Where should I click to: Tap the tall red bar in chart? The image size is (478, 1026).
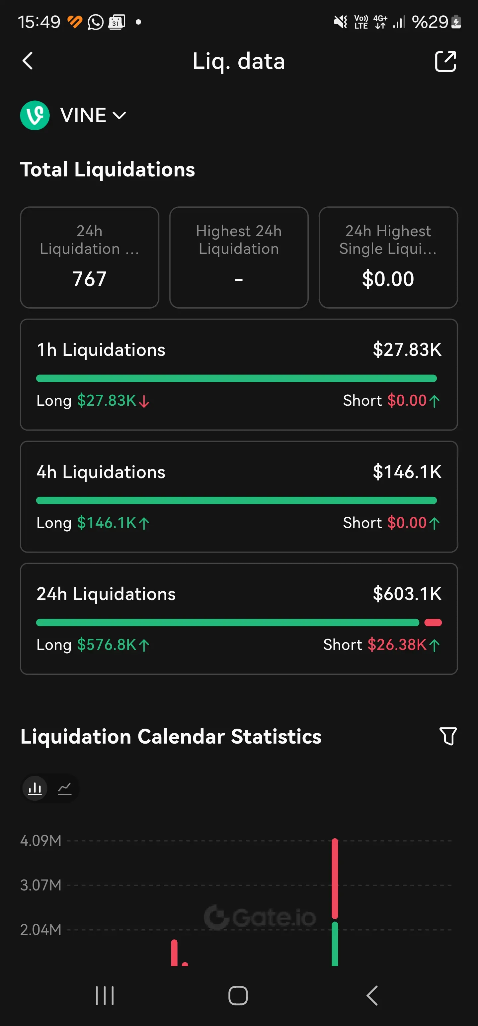335,878
